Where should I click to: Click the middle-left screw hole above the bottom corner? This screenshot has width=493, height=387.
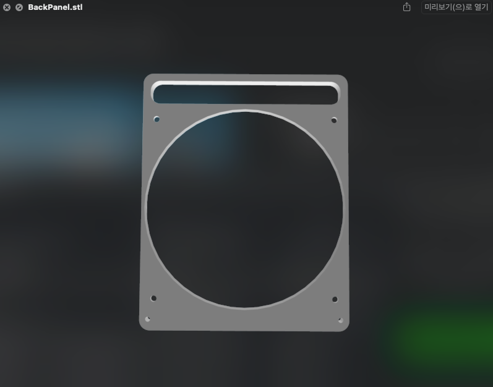[x=153, y=298]
